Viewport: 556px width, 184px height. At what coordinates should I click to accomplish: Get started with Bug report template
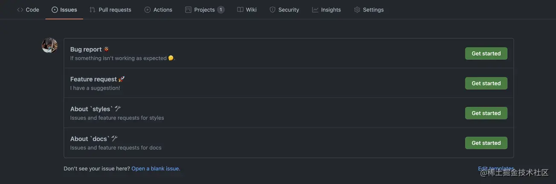tap(486, 54)
